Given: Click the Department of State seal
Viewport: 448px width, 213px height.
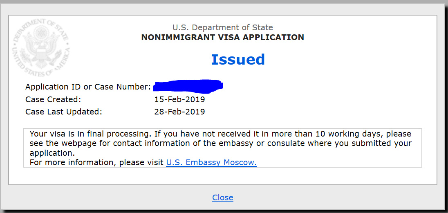Looking at the screenshot, I should point(40,47).
